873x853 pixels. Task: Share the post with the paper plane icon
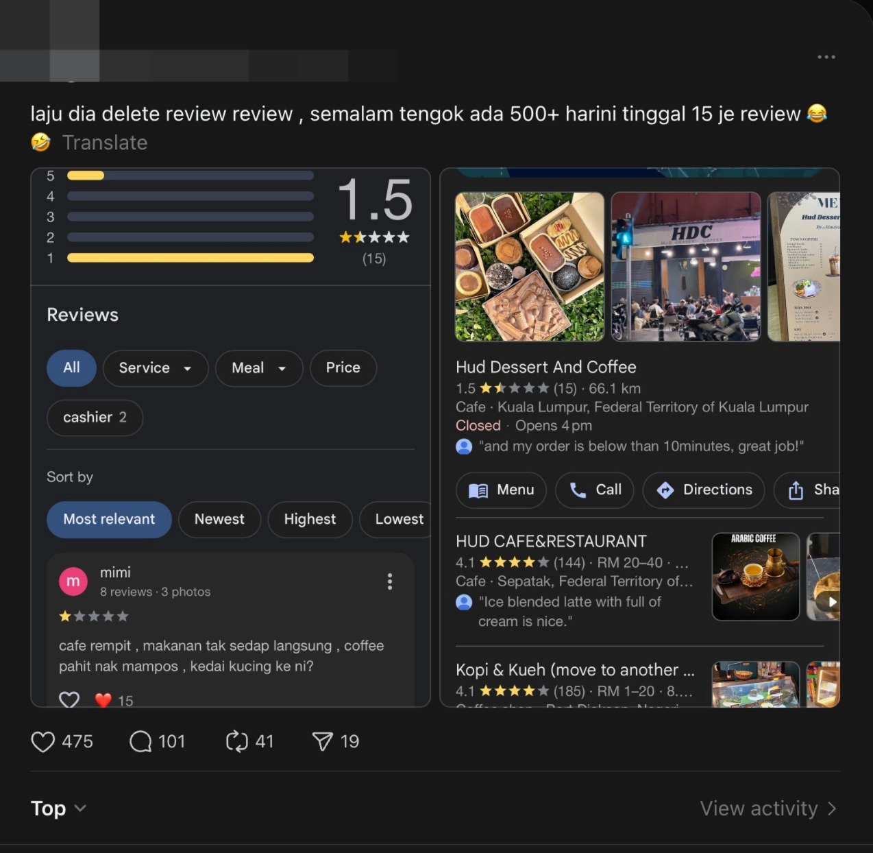(x=322, y=741)
